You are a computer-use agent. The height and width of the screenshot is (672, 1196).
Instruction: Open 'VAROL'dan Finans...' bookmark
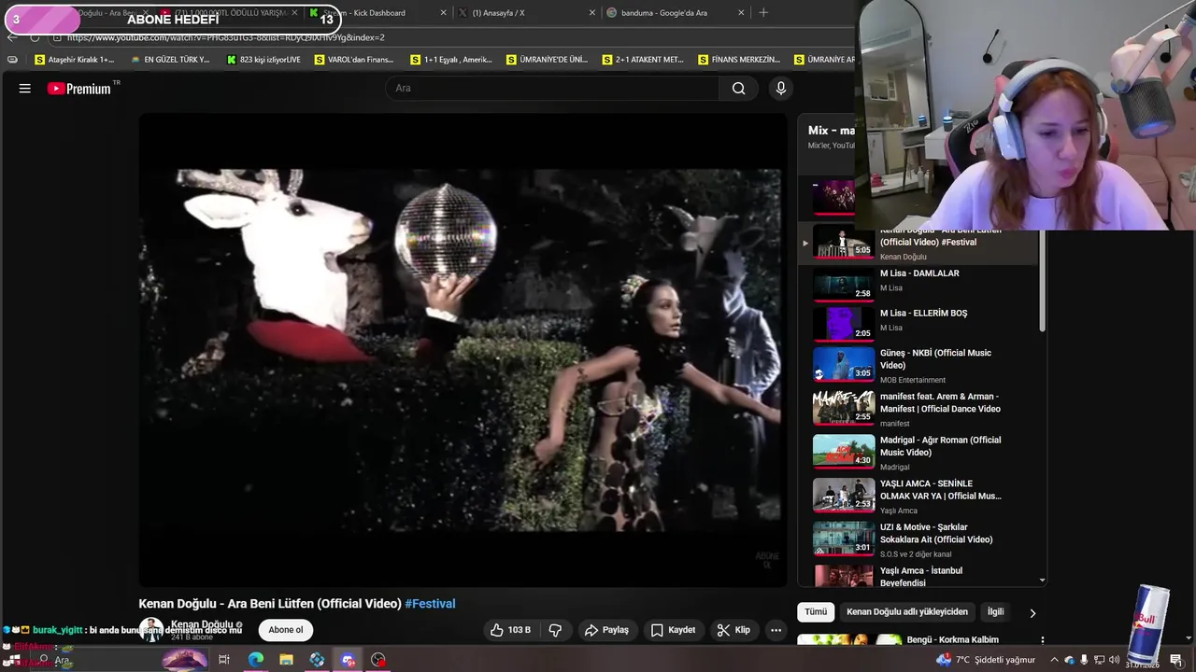coord(354,60)
